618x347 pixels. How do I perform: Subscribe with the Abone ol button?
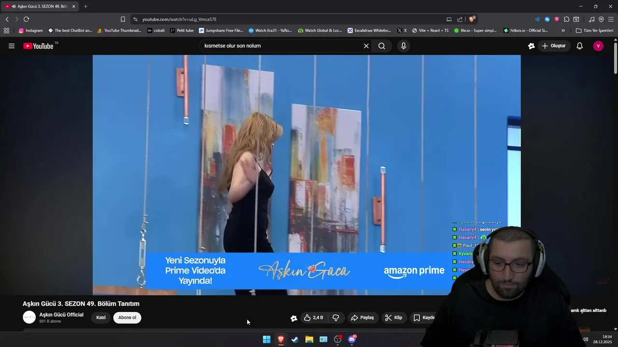(127, 318)
